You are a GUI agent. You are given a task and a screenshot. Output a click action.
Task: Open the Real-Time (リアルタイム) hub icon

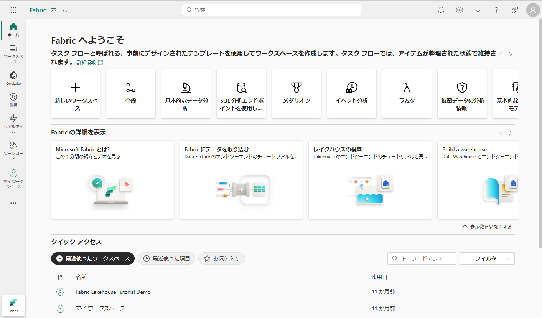point(13,123)
